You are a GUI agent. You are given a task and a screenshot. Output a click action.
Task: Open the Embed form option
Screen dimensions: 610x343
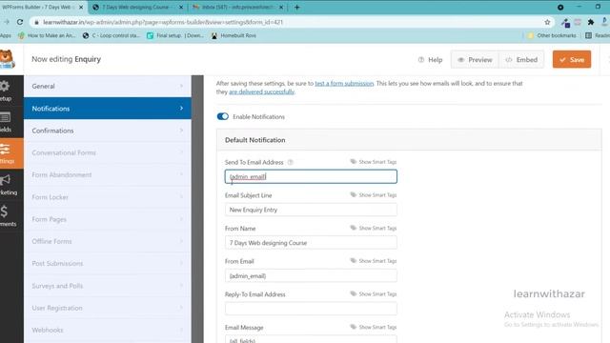[x=521, y=59]
